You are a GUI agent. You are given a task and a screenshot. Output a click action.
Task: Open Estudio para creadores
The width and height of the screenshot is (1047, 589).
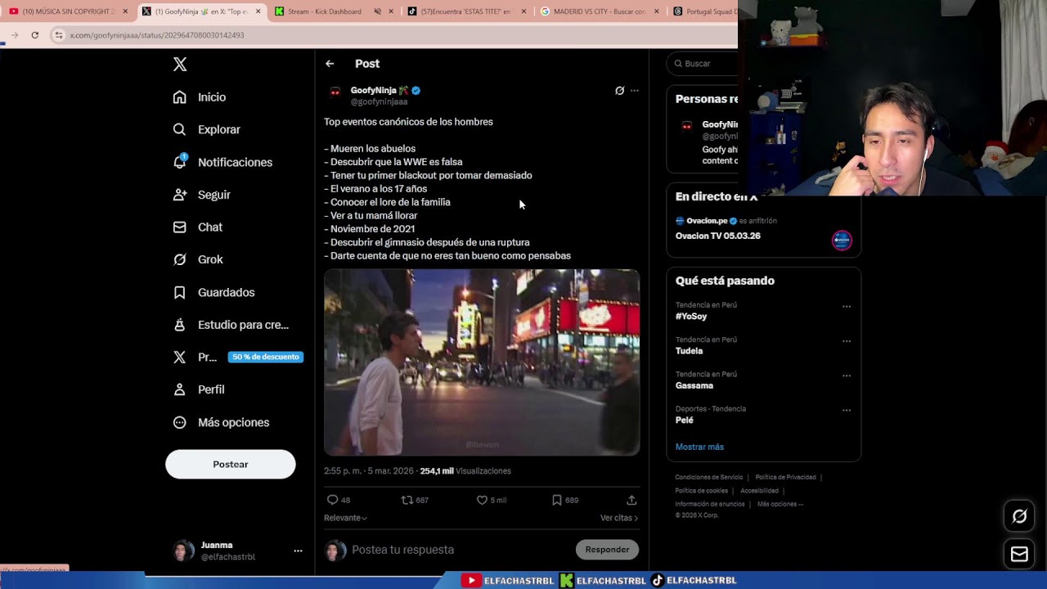tap(231, 325)
